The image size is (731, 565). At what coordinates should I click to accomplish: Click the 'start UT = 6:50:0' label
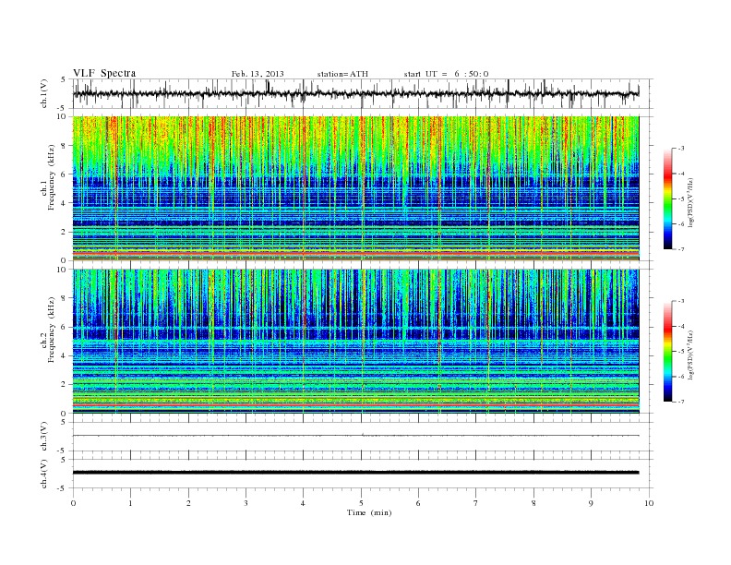pyautogui.click(x=446, y=74)
